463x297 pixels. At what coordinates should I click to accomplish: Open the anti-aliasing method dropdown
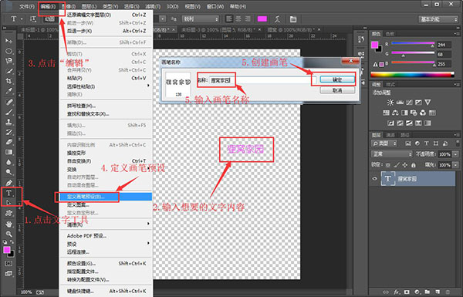click(x=201, y=19)
